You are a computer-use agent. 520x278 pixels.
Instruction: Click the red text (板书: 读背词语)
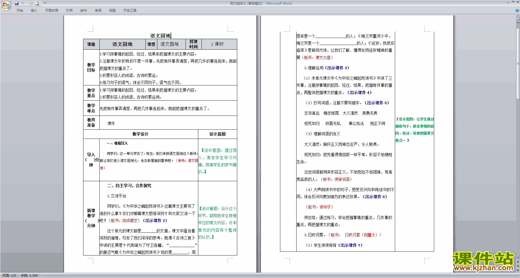(336, 179)
